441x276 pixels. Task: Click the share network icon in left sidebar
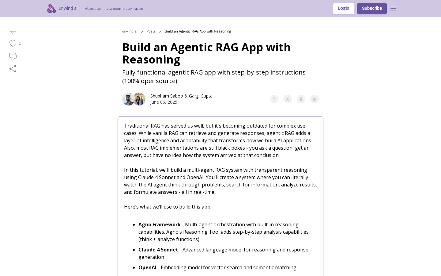13,69
